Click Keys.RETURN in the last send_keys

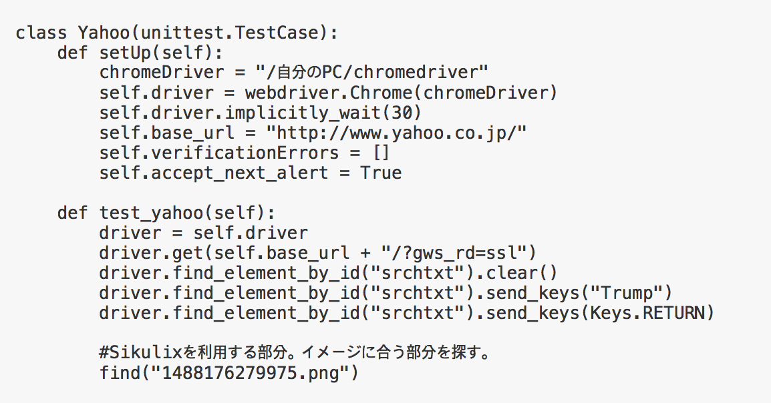647,313
